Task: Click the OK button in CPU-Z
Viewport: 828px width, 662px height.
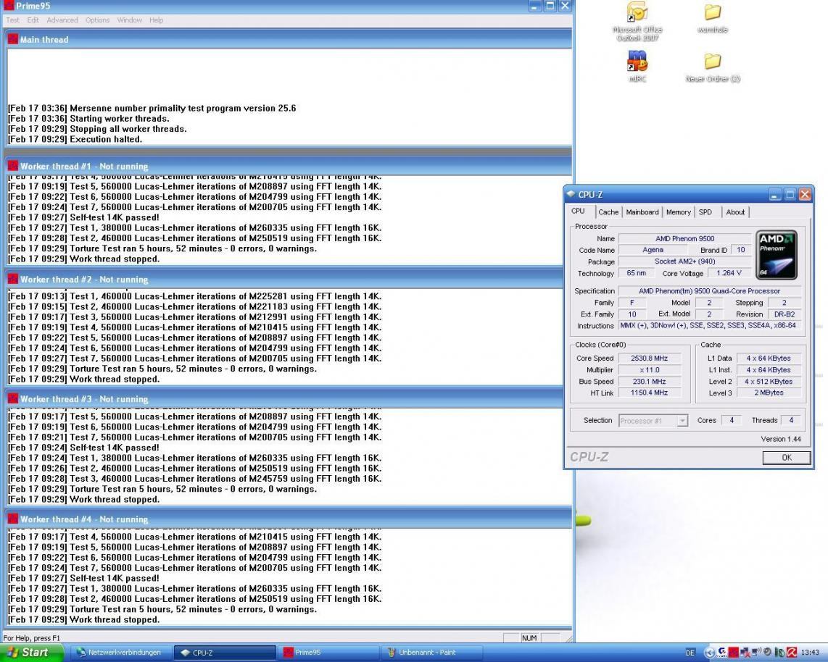Action: coord(786,457)
